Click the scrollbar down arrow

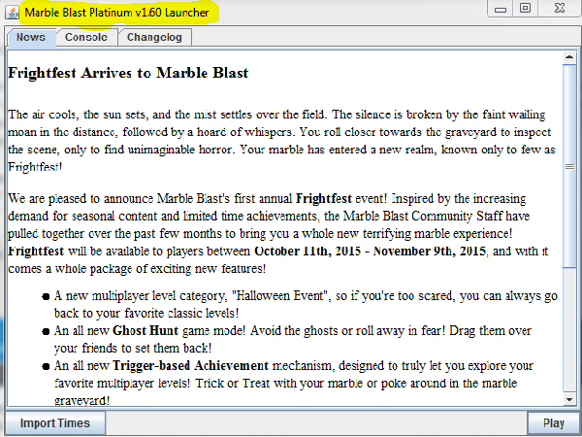[569, 399]
